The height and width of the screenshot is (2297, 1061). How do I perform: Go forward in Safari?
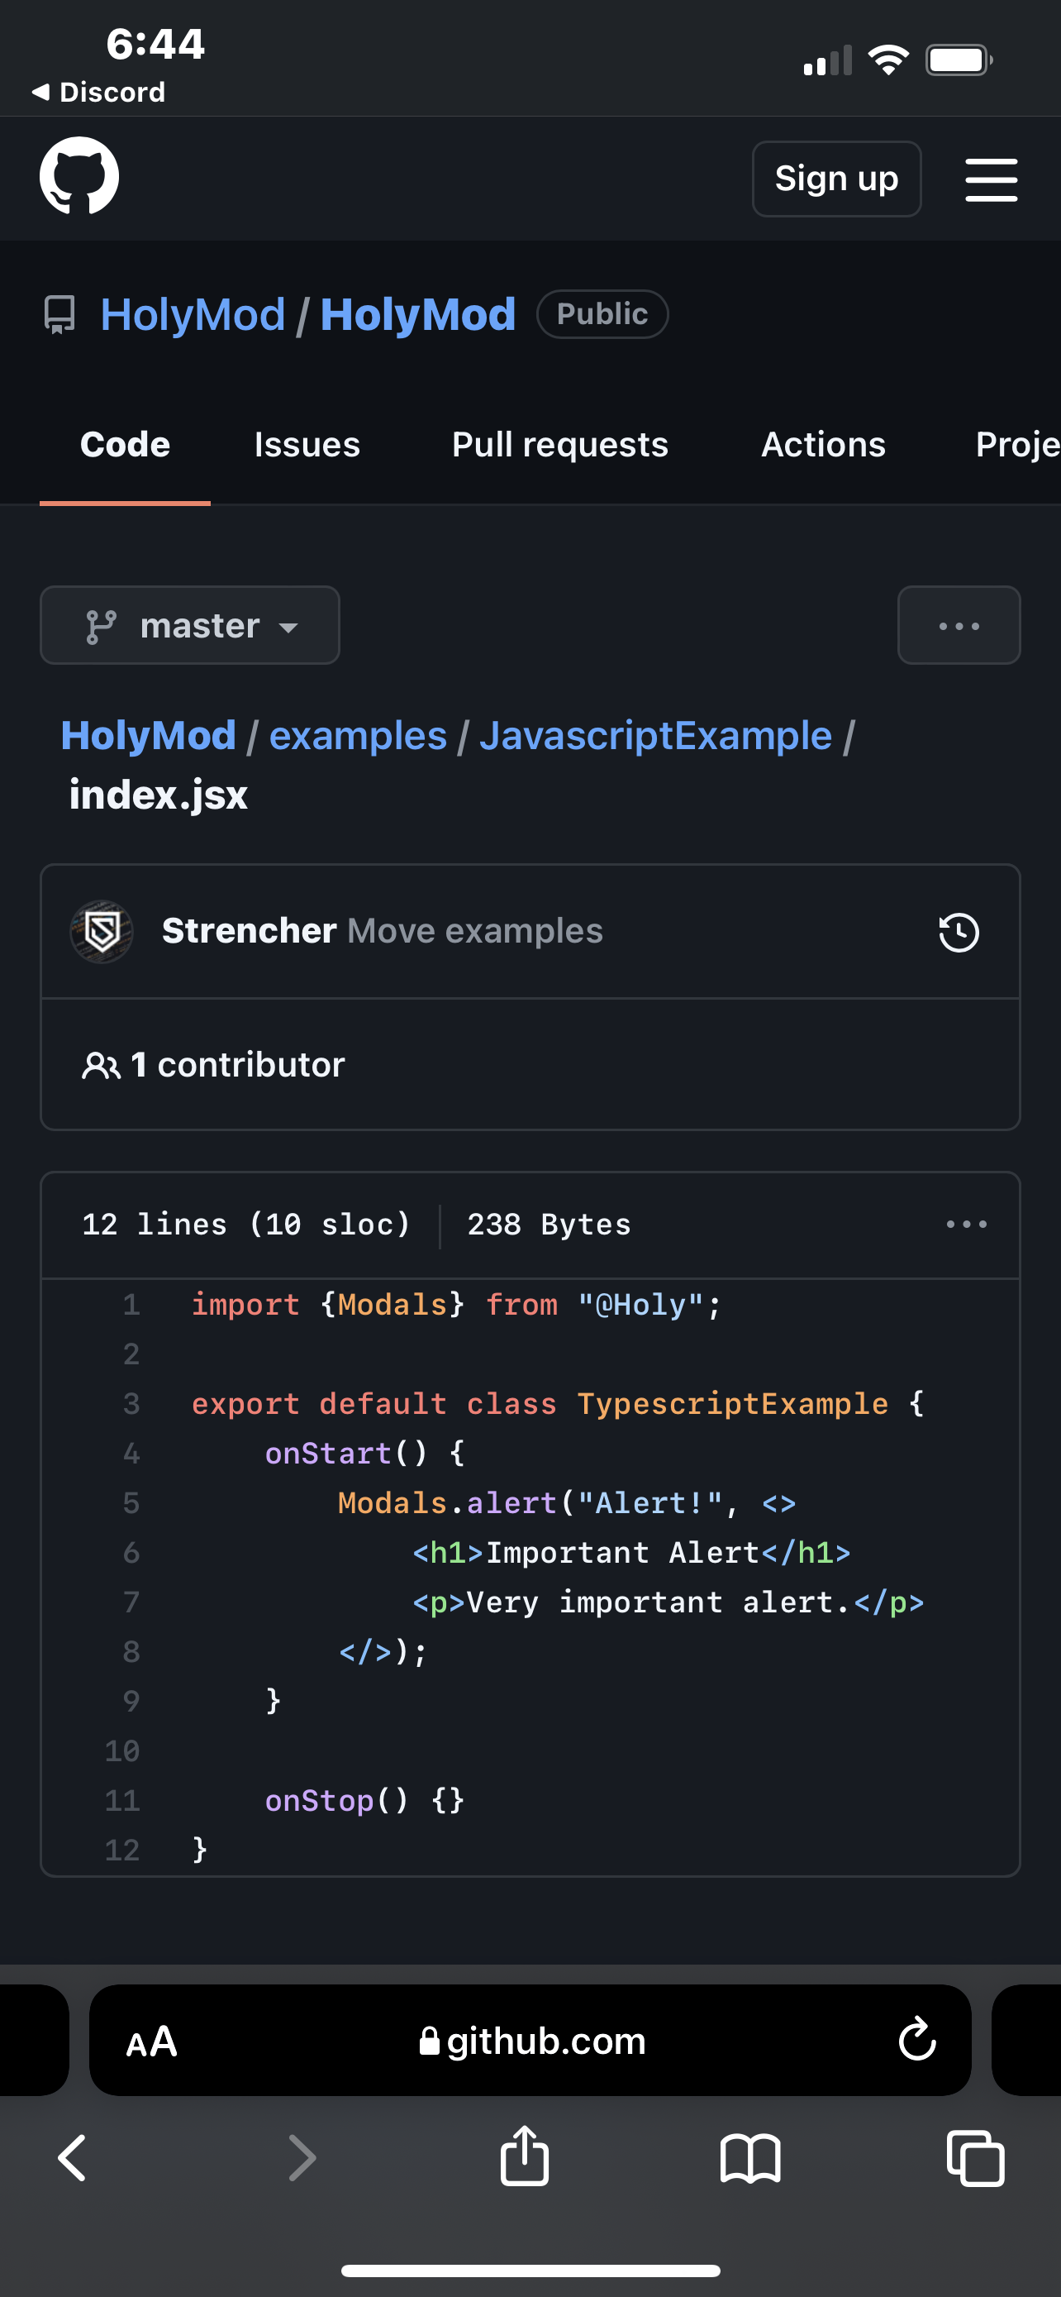coord(302,2158)
